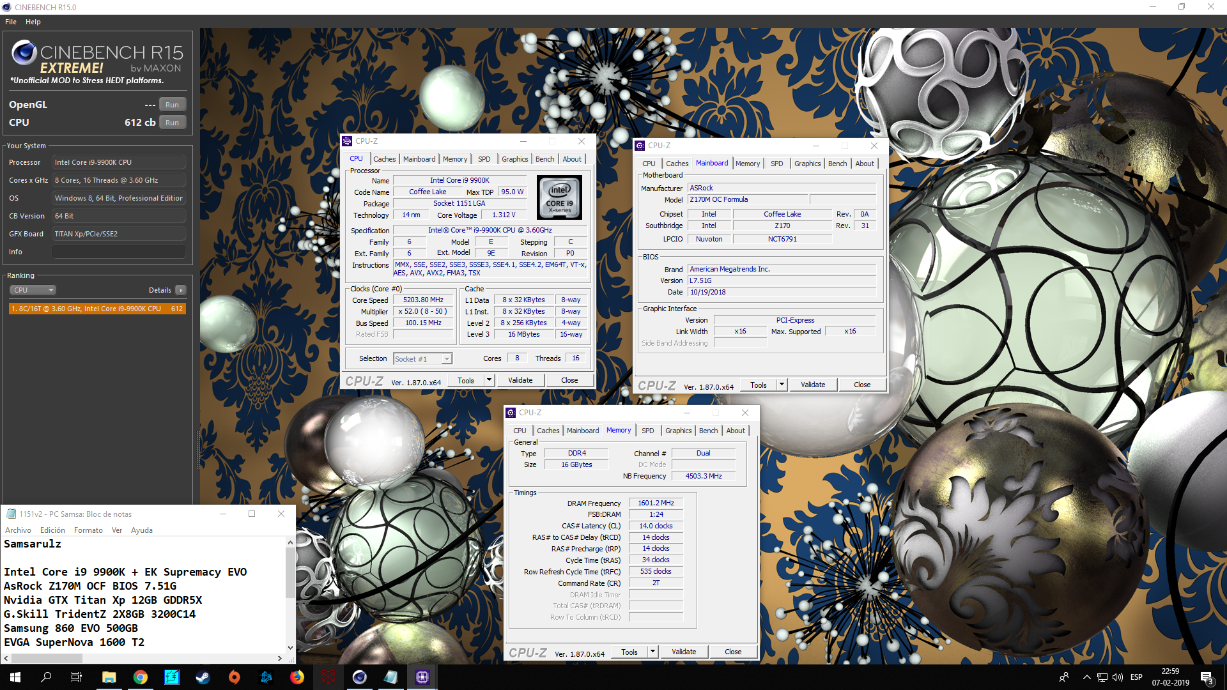Image resolution: width=1227 pixels, height=690 pixels.
Task: Open the People icon in system tray
Action: [x=1064, y=677]
